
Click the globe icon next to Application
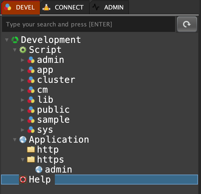point(23,140)
